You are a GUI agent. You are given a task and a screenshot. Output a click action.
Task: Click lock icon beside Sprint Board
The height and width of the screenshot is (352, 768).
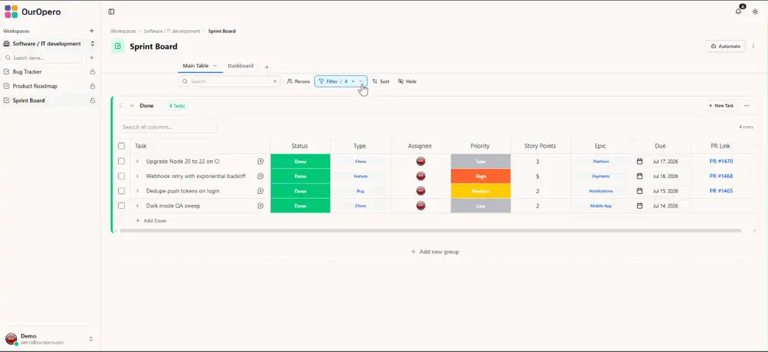point(93,101)
